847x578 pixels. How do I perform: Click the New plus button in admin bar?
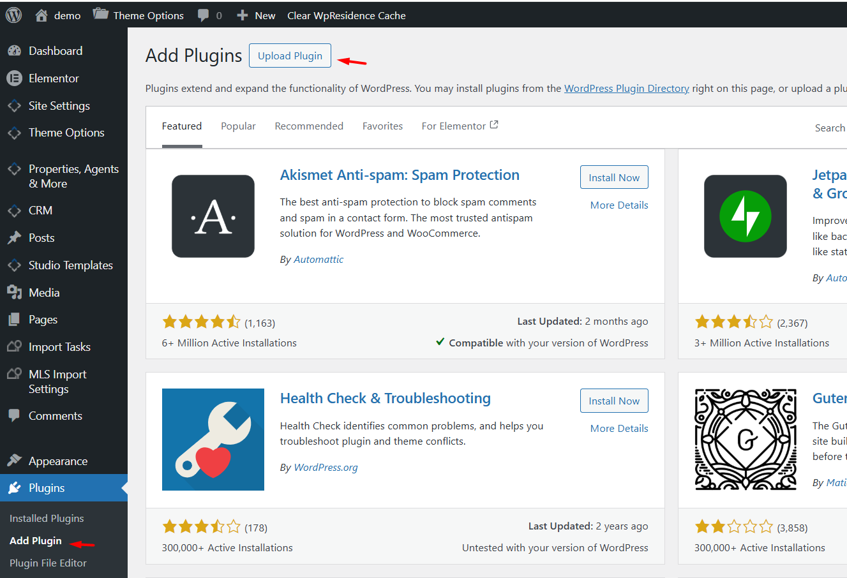pyautogui.click(x=256, y=15)
